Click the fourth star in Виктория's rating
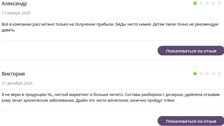The width and height of the screenshot is (224, 126). pyautogui.click(x=213, y=73)
